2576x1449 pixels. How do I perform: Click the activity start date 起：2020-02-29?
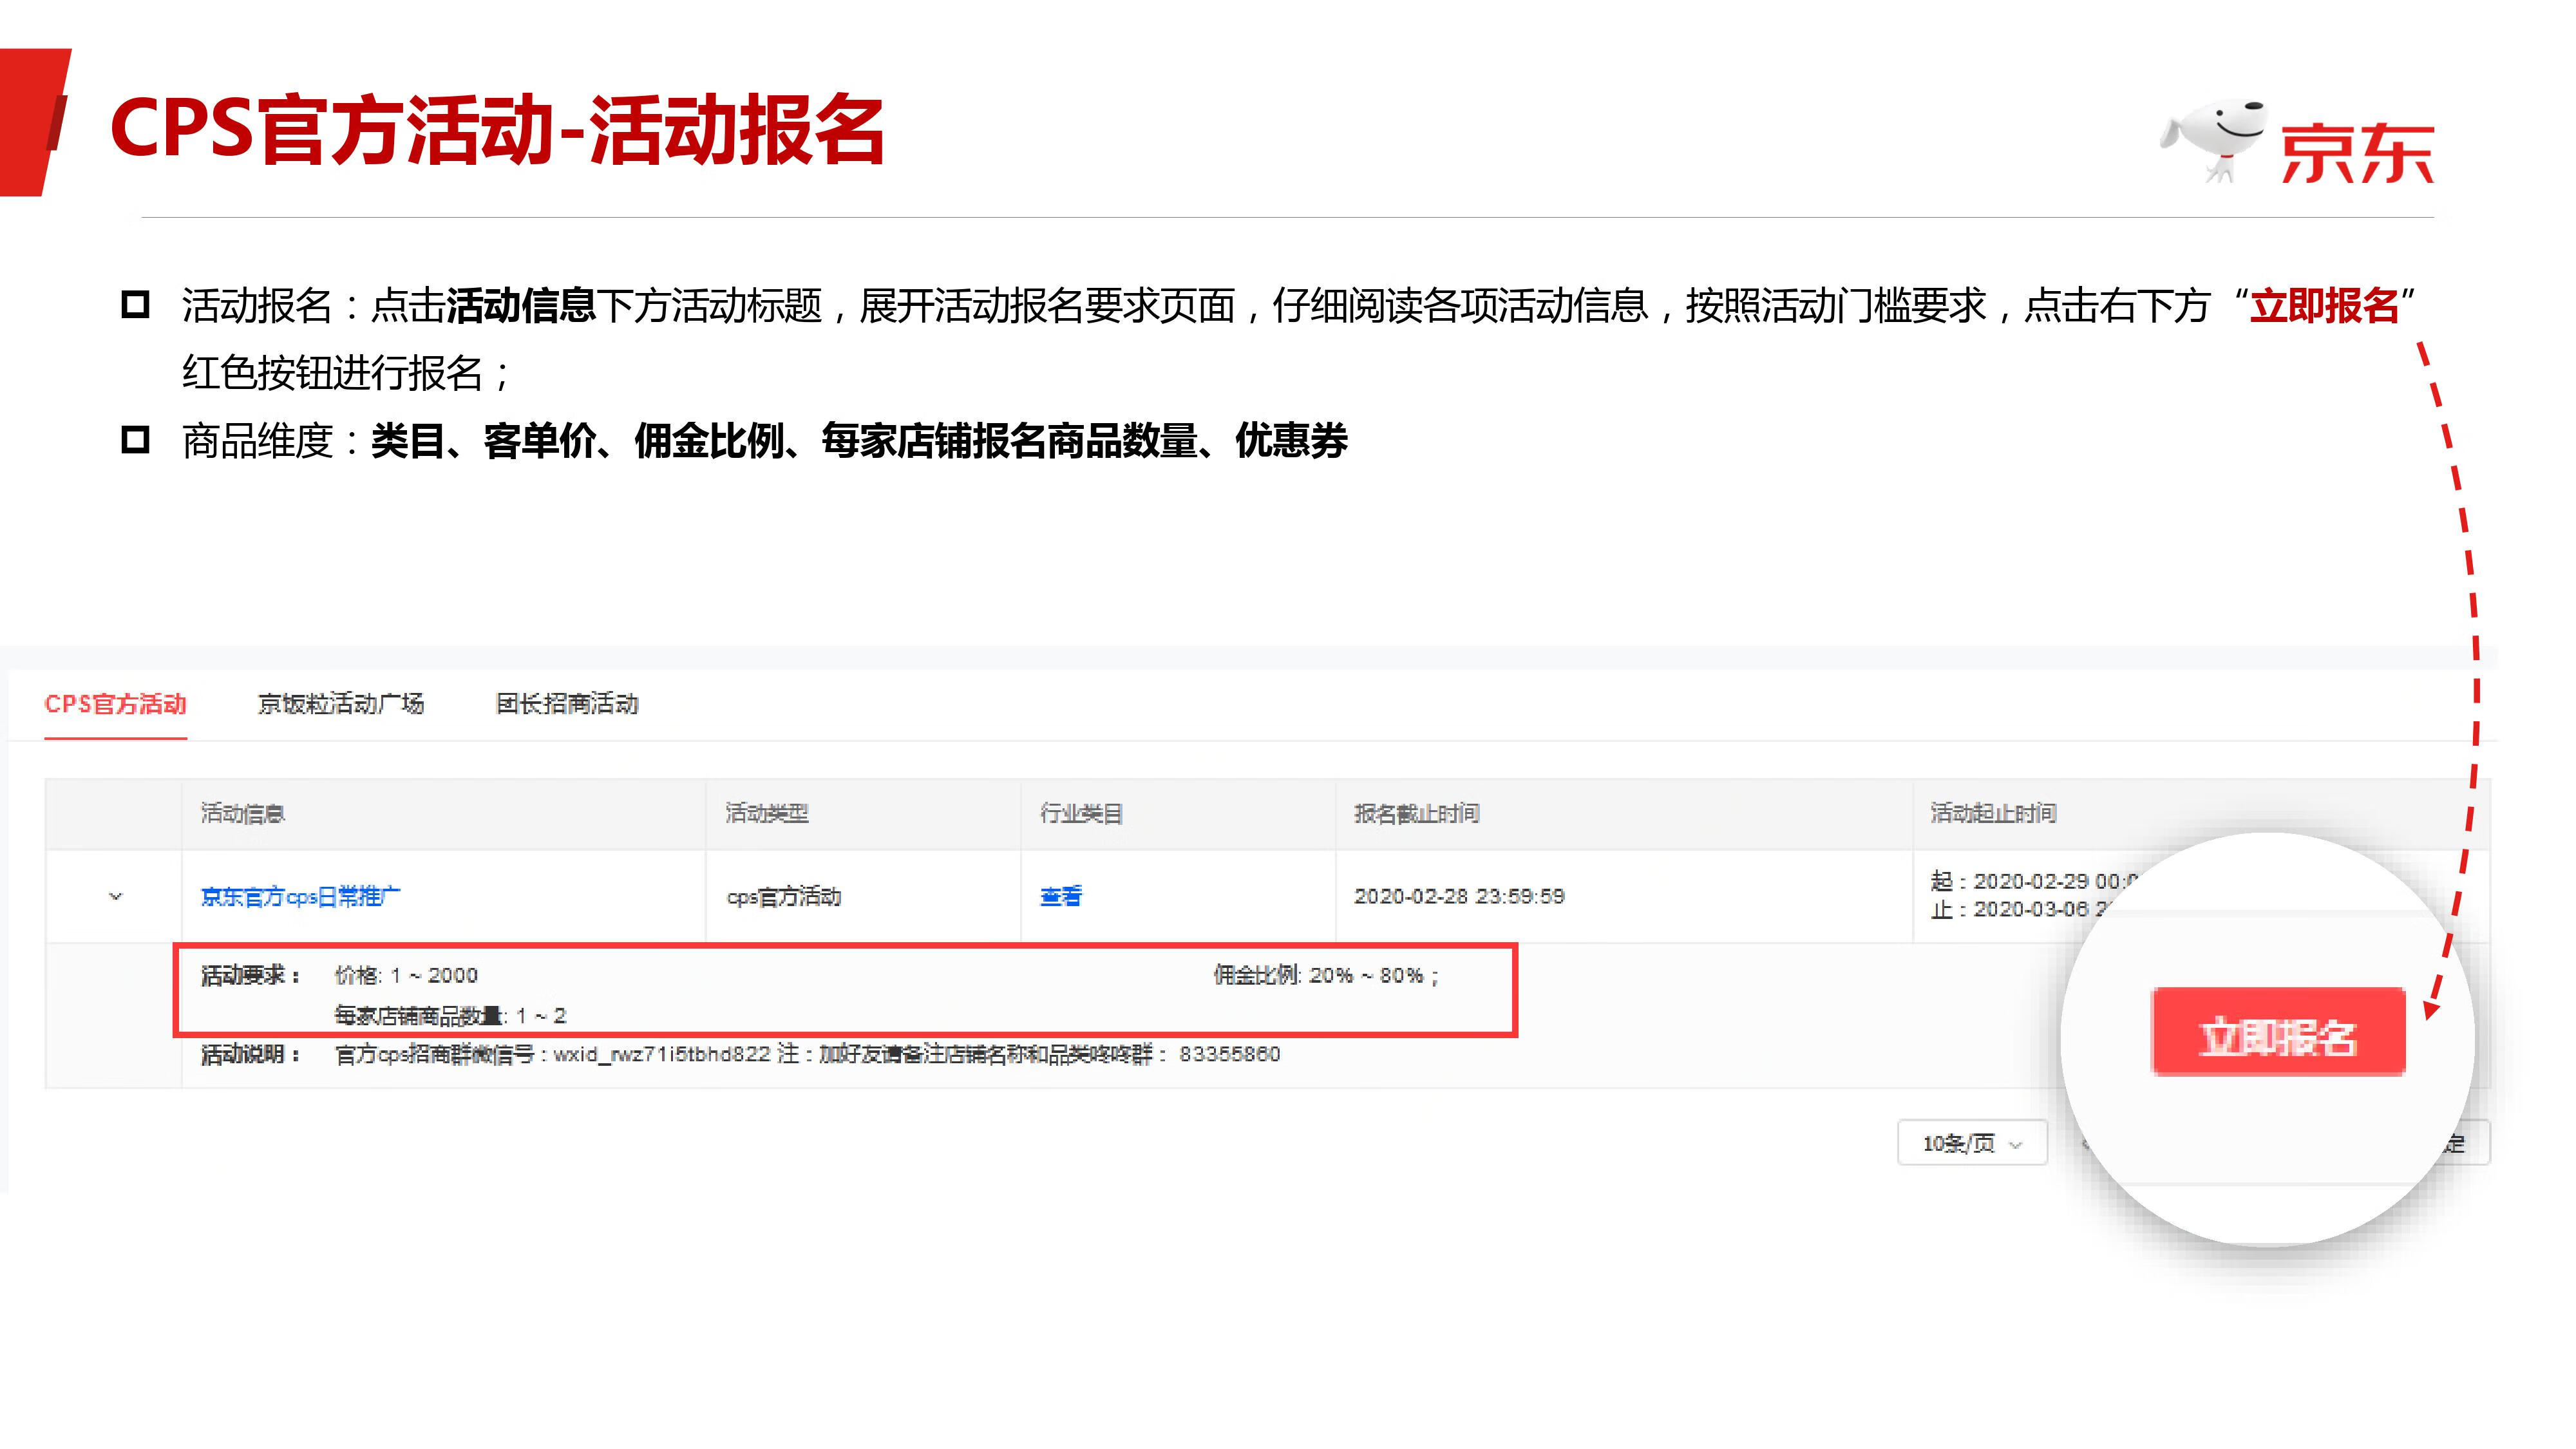tap(2035, 881)
